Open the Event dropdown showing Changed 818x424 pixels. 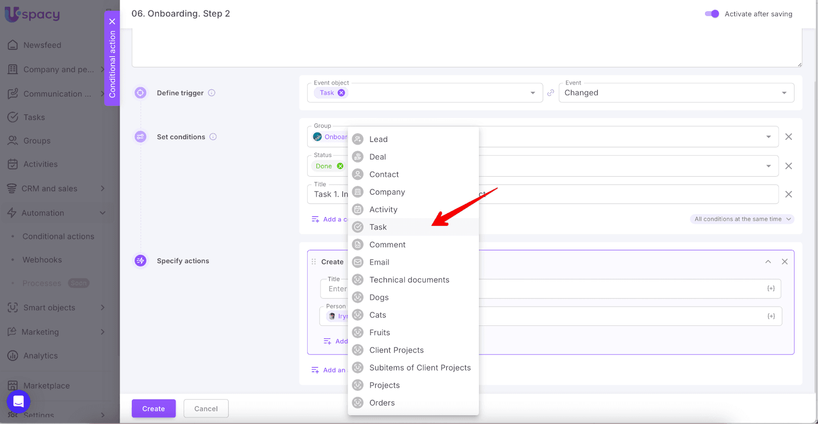coord(676,93)
